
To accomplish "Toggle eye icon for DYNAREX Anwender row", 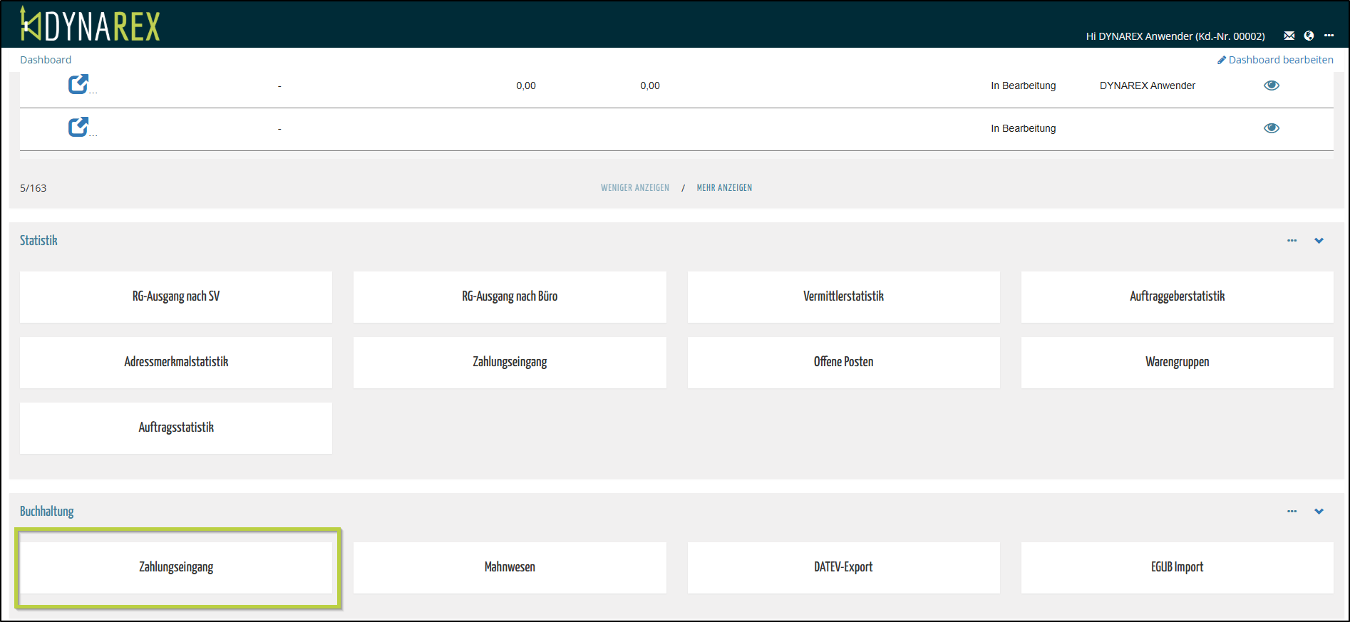I will click(1272, 85).
